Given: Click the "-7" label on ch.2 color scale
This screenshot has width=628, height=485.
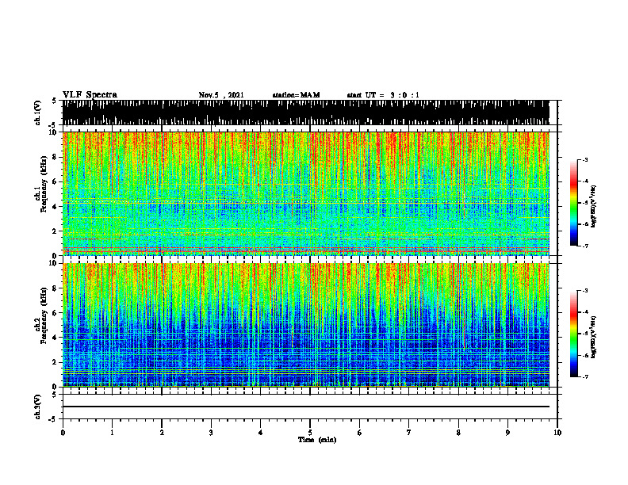Looking at the screenshot, I should pos(584,377).
